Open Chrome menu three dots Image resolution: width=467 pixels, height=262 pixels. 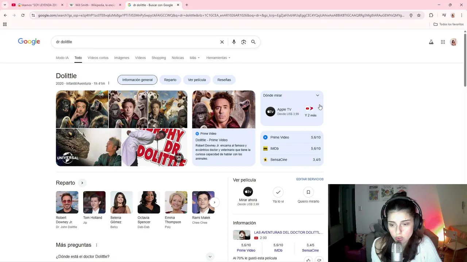[x=462, y=15]
